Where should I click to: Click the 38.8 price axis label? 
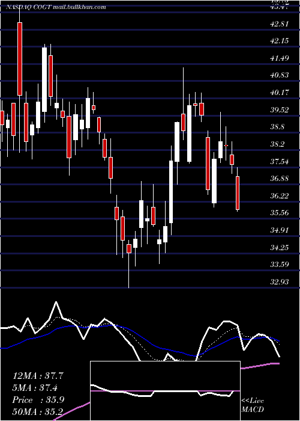point(277,127)
